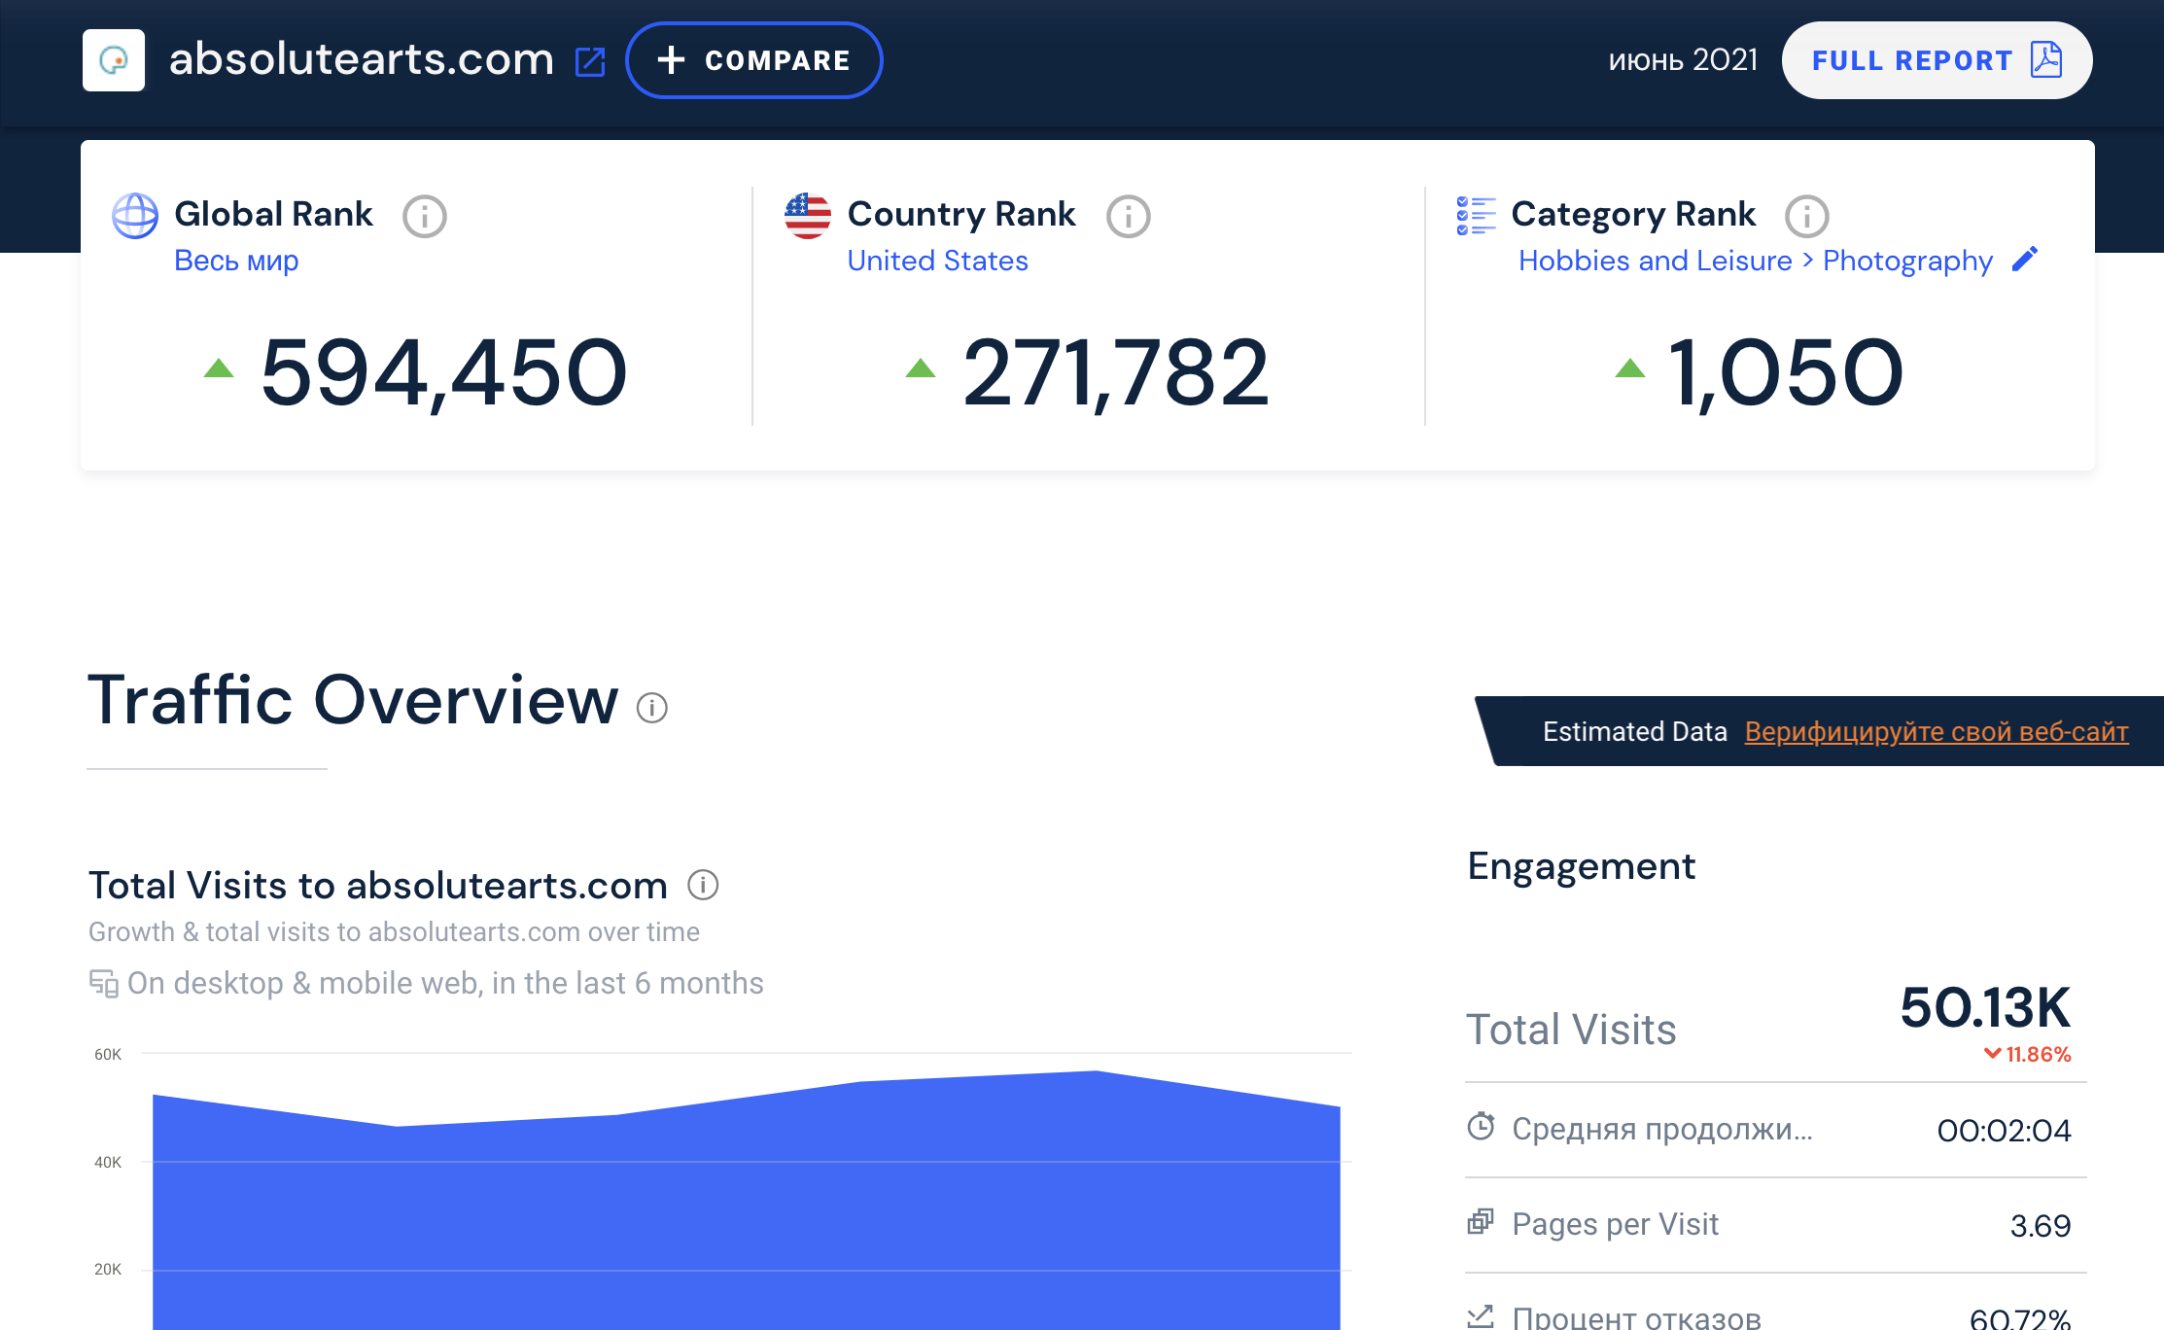Click the Pages per Visit value 3.69
Image resolution: width=2164 pixels, height=1330 pixels.
pyautogui.click(x=2041, y=1226)
